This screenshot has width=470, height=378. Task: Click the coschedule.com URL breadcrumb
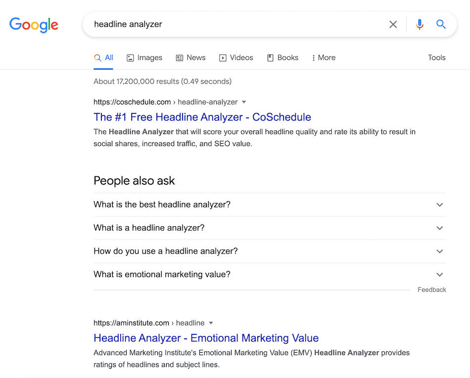click(165, 102)
